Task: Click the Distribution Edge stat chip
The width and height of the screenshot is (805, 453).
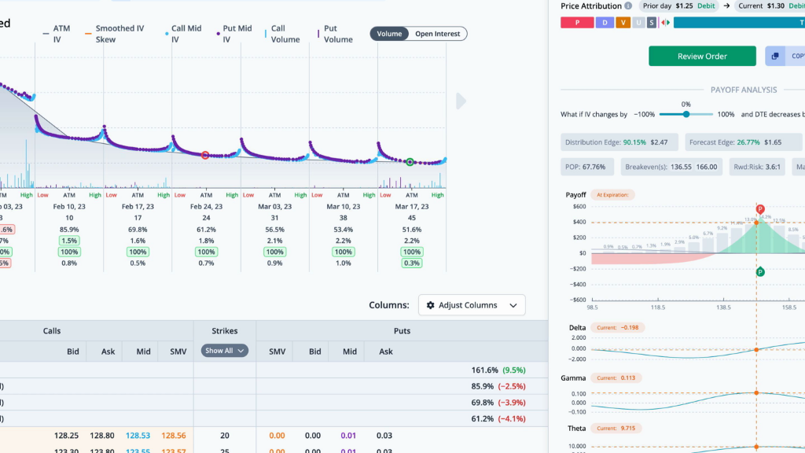Action: click(616, 142)
